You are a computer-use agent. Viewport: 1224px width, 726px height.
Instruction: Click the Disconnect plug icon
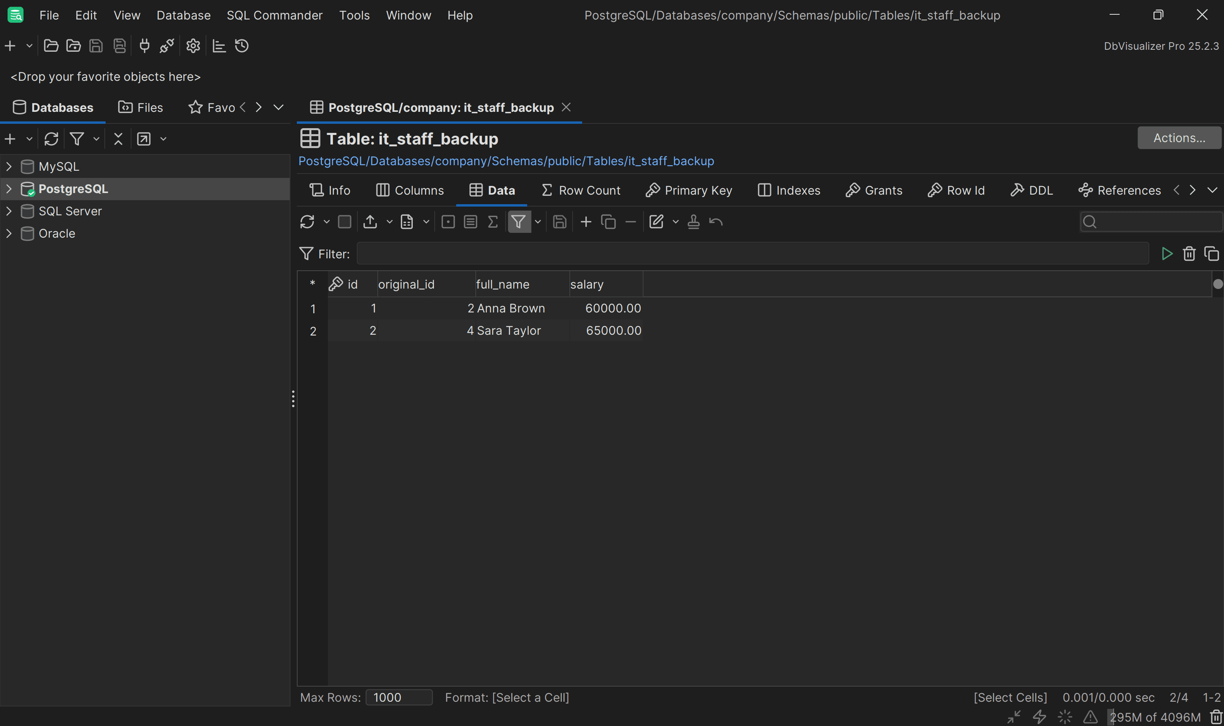click(167, 46)
